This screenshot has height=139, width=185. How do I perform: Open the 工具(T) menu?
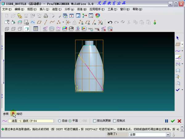coord(112,9)
